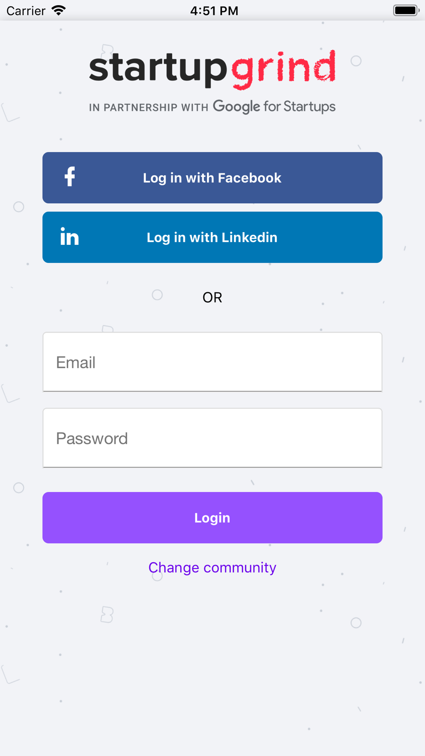Open the 'Change community' link
This screenshot has width=425, height=756.
coord(212,568)
